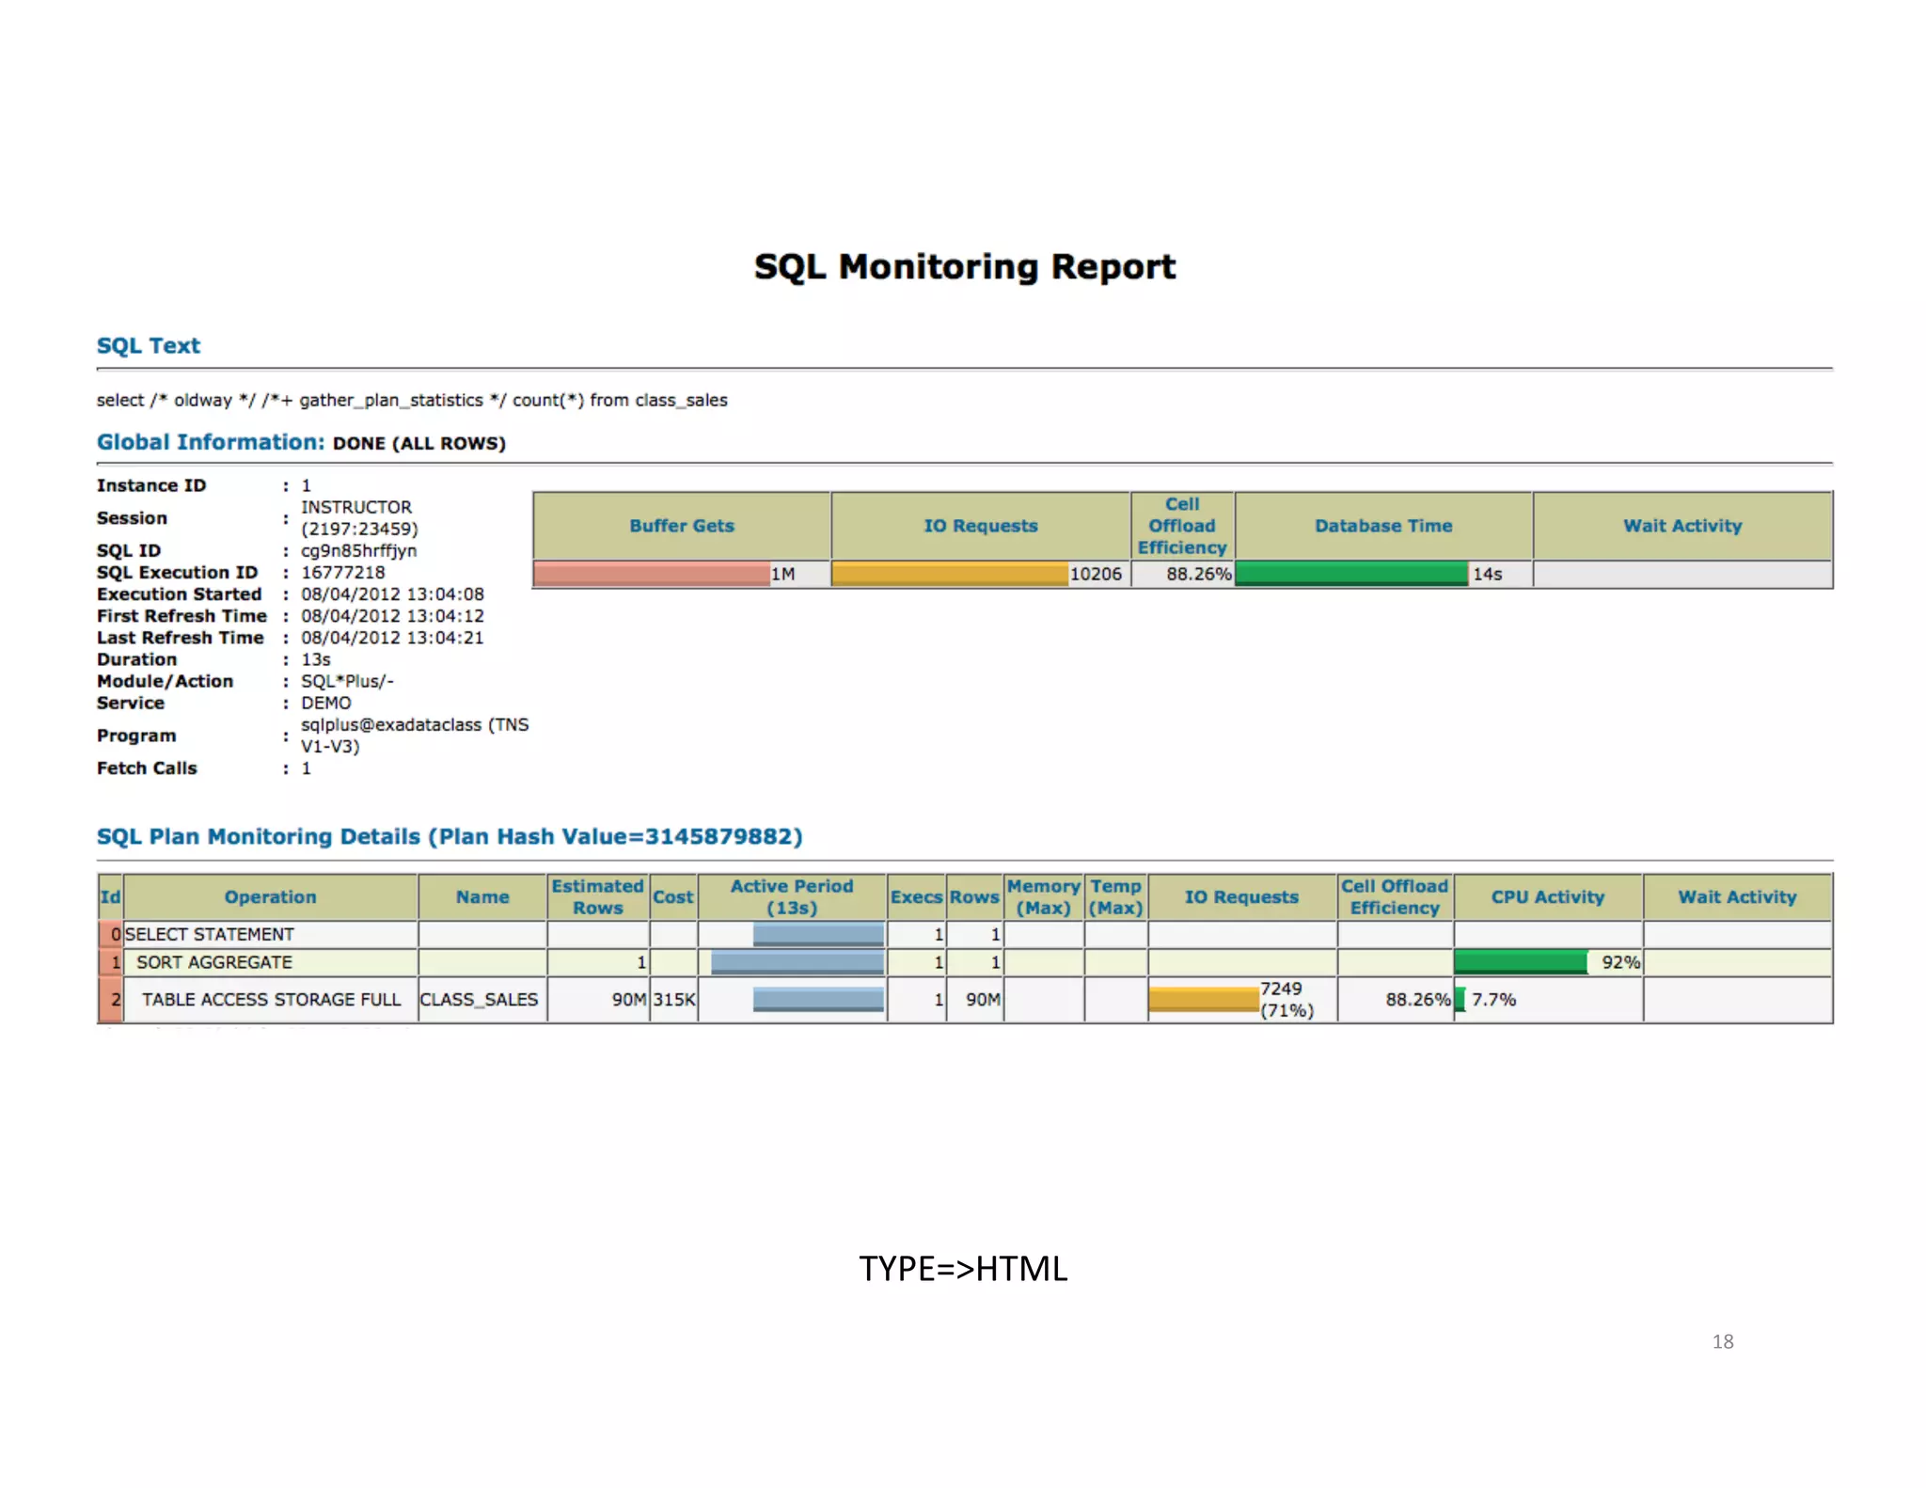
Task: Click the SQL ID value cg9n85hrffjyn
Action: tap(358, 550)
